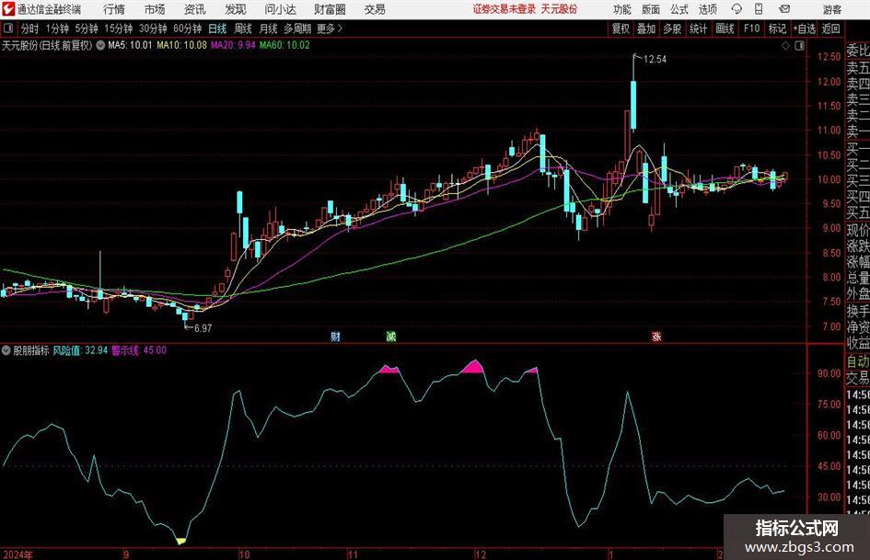The image size is (870, 560).
Task: Open F10 company info
Action: point(751,29)
